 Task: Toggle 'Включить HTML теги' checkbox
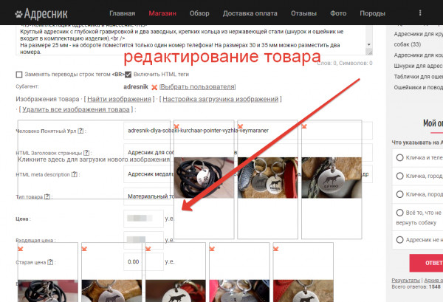128,75
